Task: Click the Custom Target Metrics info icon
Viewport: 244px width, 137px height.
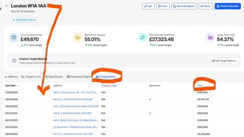Action: 14,60
